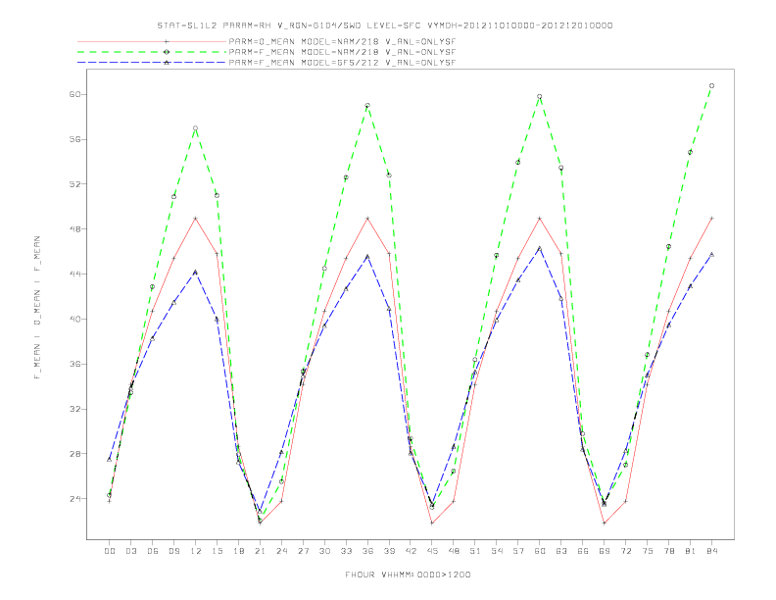The image size is (776, 600).
Task: Click the x-axis label FHOUR VHHMM
Action: tap(408, 575)
